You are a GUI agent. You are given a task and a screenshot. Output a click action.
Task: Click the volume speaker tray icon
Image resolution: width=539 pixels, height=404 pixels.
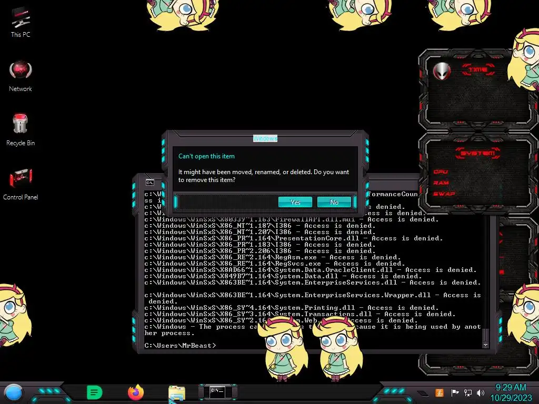[x=481, y=392]
